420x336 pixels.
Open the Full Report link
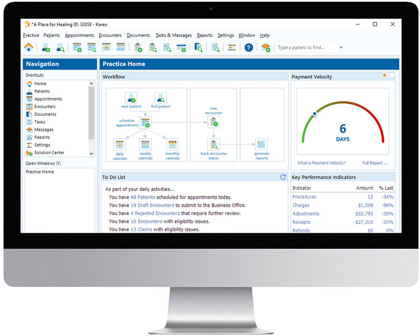(x=375, y=163)
